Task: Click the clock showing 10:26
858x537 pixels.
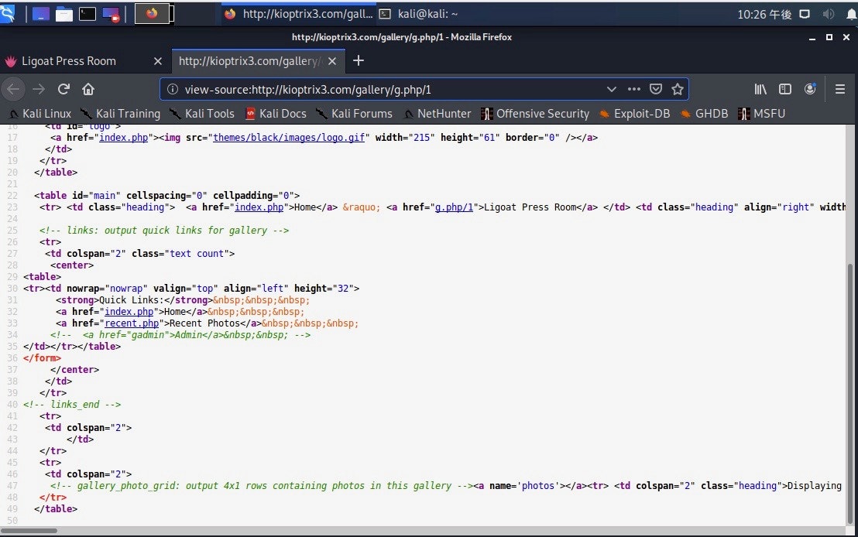Action: (x=764, y=14)
